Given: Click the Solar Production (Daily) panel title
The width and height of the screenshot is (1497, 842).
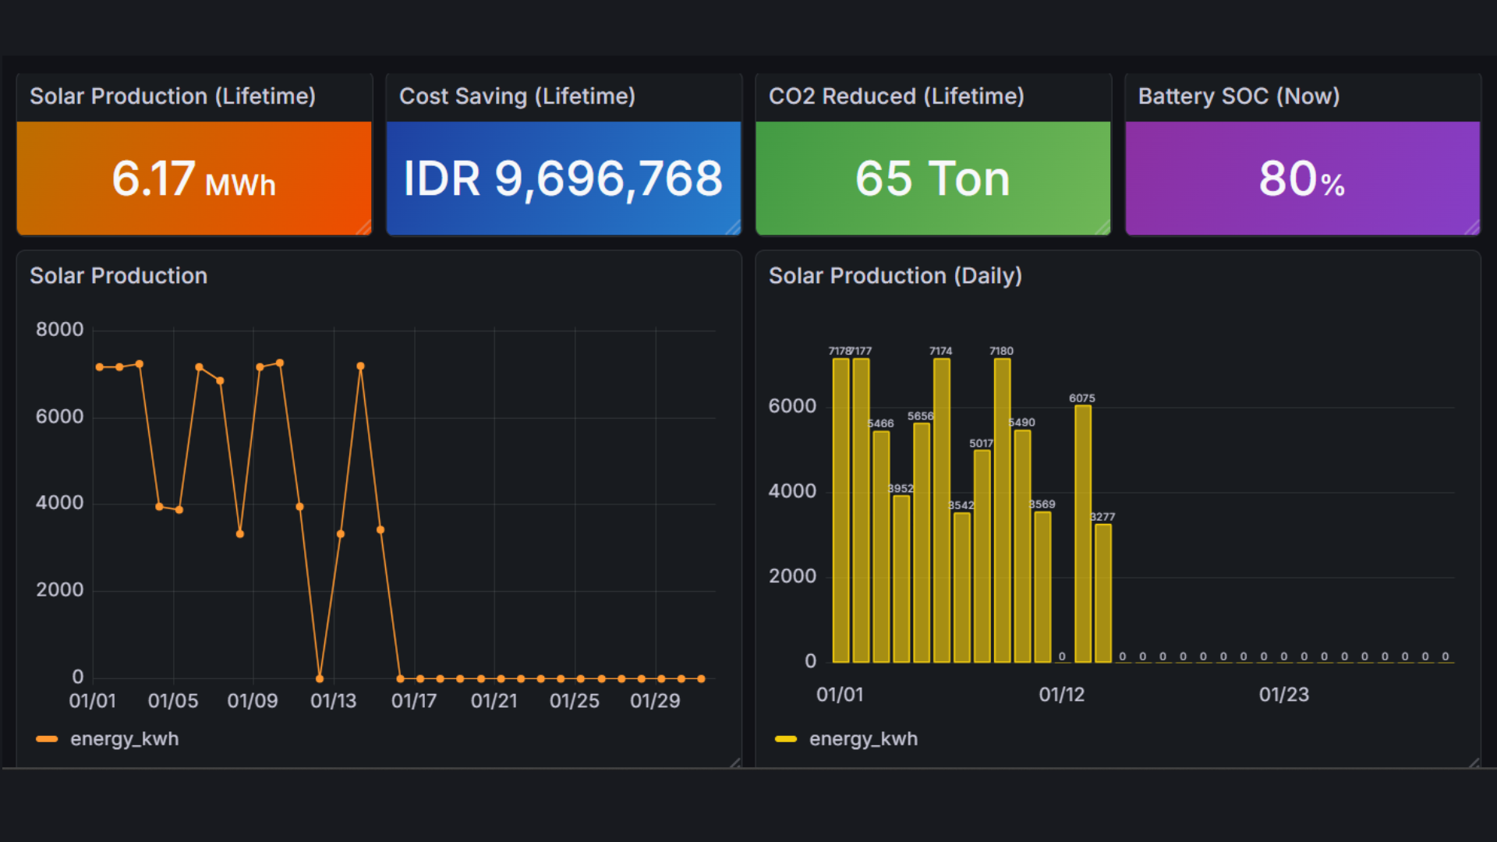Looking at the screenshot, I should pos(894,275).
